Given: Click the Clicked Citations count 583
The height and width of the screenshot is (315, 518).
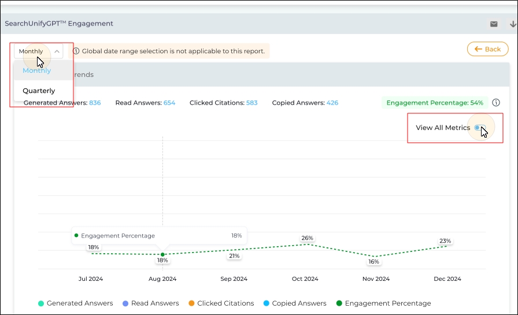Looking at the screenshot, I should point(251,103).
